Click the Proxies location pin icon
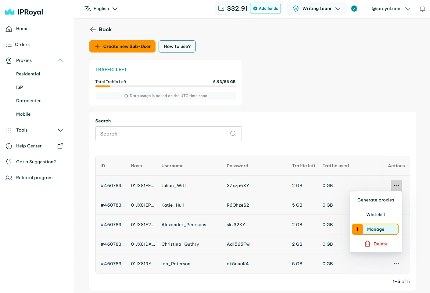Screen dimensions: 430x293 click(x=9, y=60)
